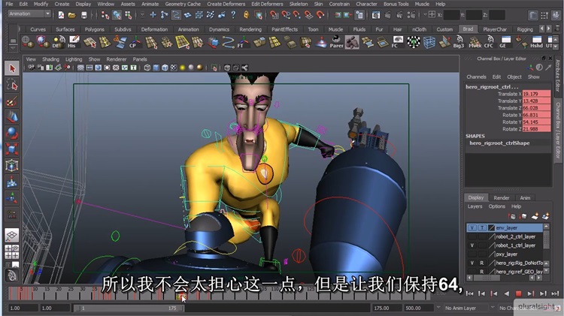Viewport: 564px width, 316px height.
Task: Click the shelf His icon
Action: pyautogui.click(x=74, y=42)
